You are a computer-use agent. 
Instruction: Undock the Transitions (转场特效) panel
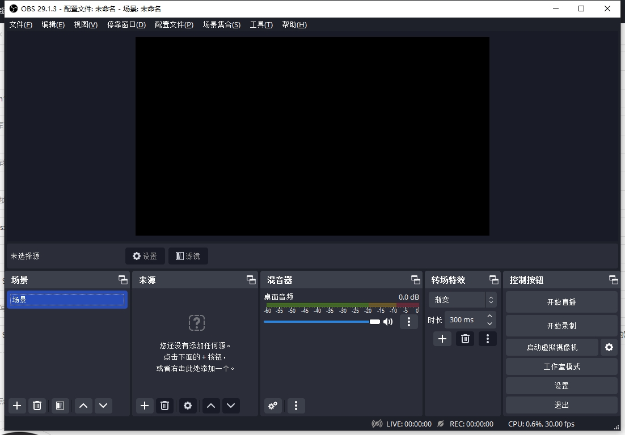[x=494, y=280]
